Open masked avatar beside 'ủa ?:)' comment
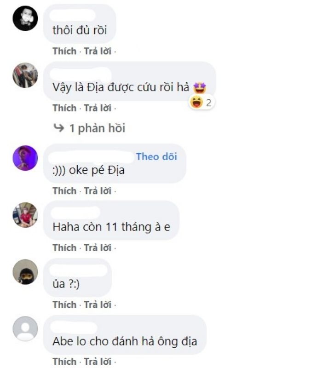This screenshot has height=368, width=322. point(25,272)
